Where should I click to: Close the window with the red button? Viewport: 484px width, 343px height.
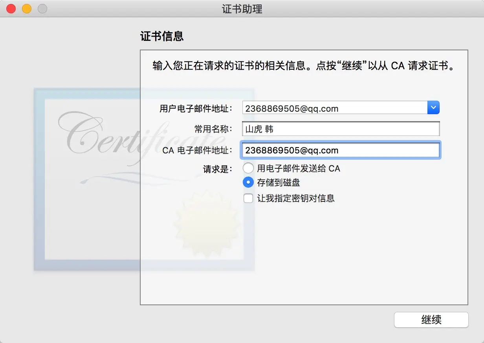pyautogui.click(x=11, y=8)
